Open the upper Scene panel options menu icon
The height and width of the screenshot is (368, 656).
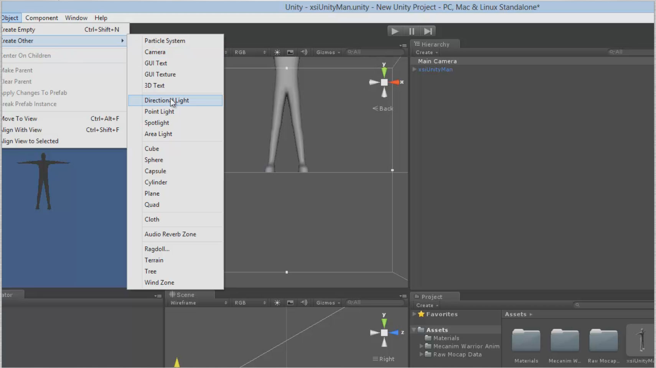[403, 45]
